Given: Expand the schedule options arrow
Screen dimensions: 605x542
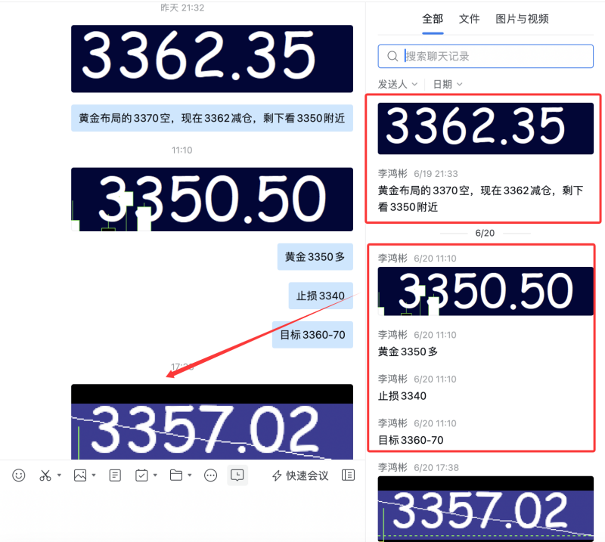Looking at the screenshot, I should coord(156,475).
